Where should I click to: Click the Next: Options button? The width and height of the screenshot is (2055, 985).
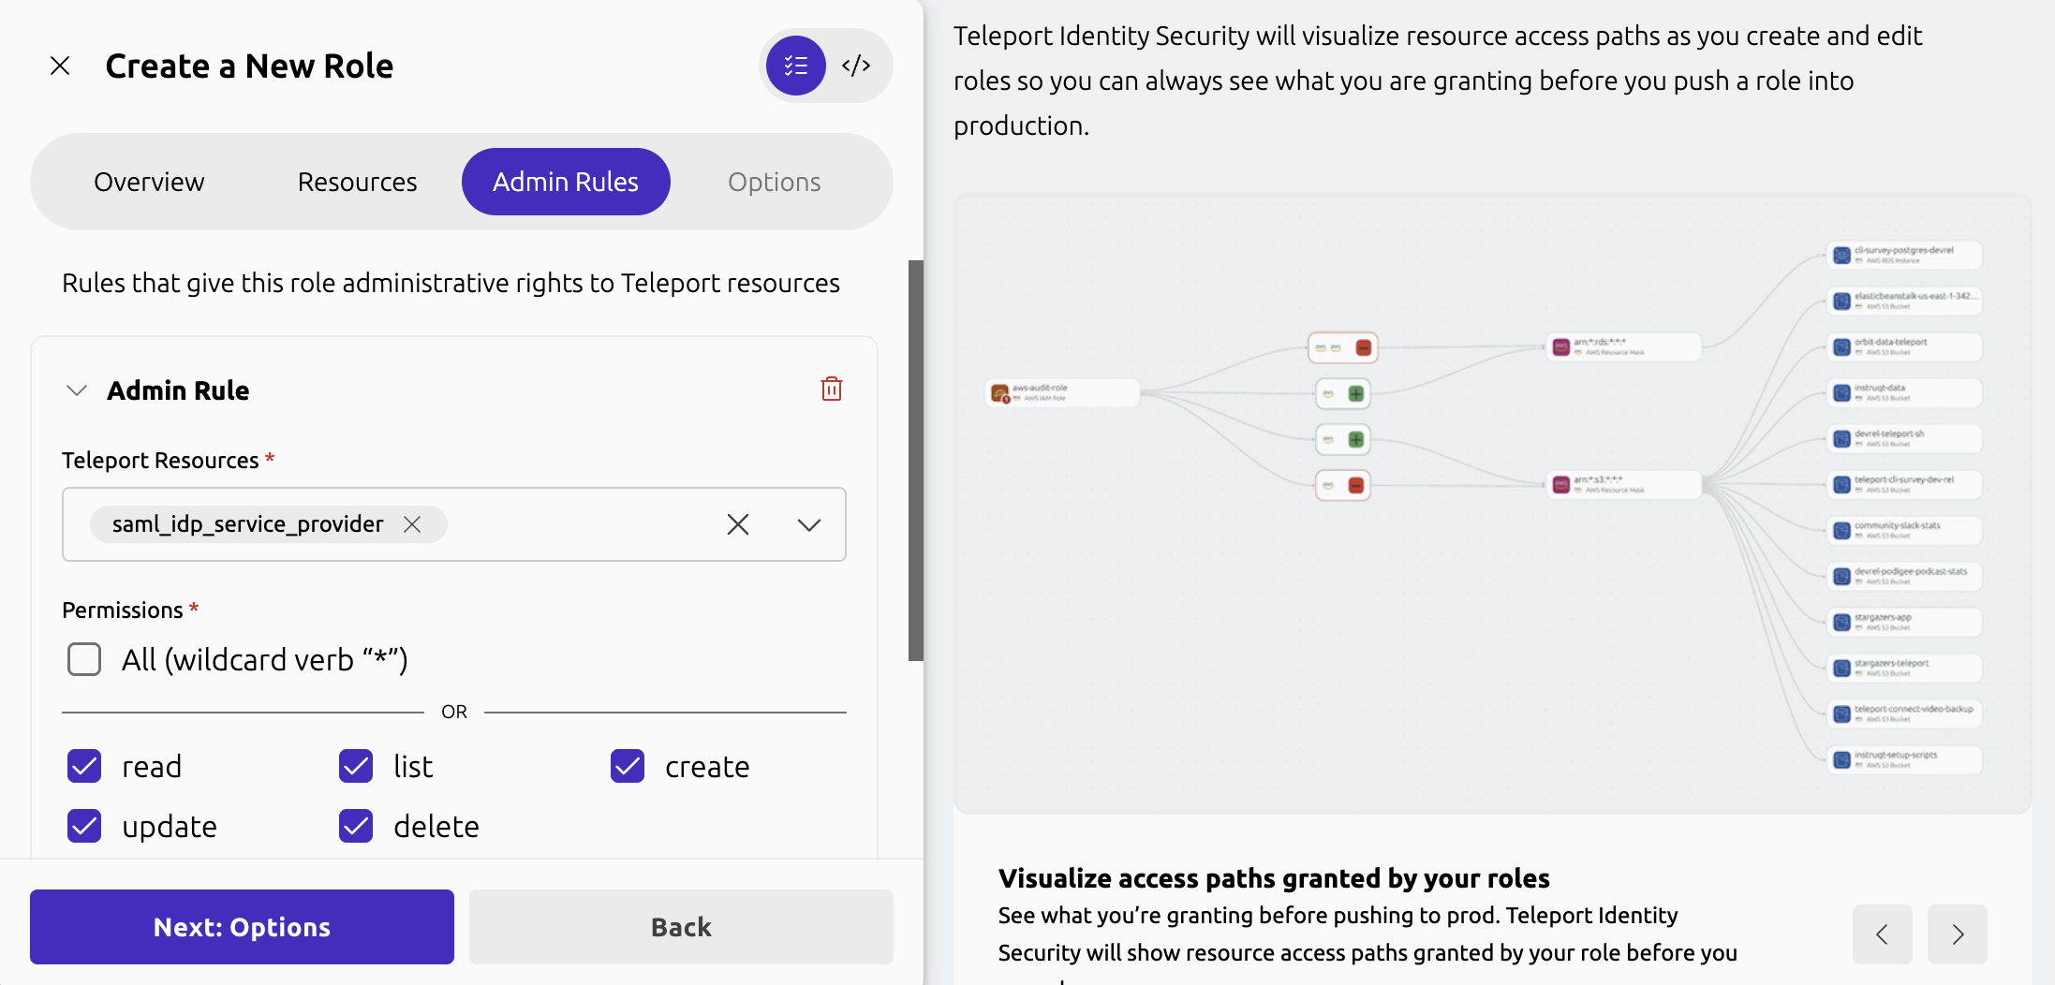(242, 927)
